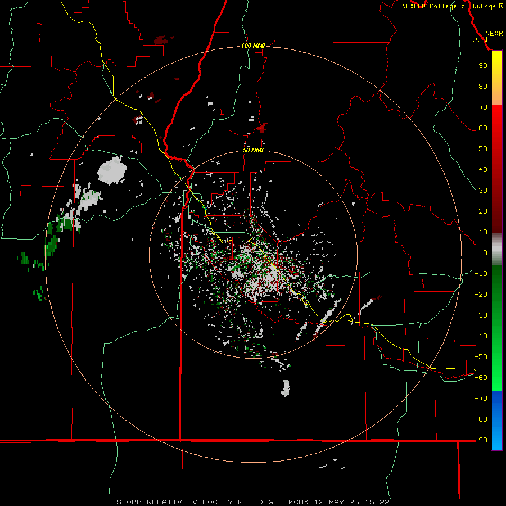Click the -10 value on velocity scale
The image size is (506, 506).
481,274
